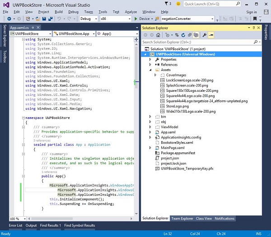
Task: Open the Analyze menu
Action: pyautogui.click(x=131, y=11)
